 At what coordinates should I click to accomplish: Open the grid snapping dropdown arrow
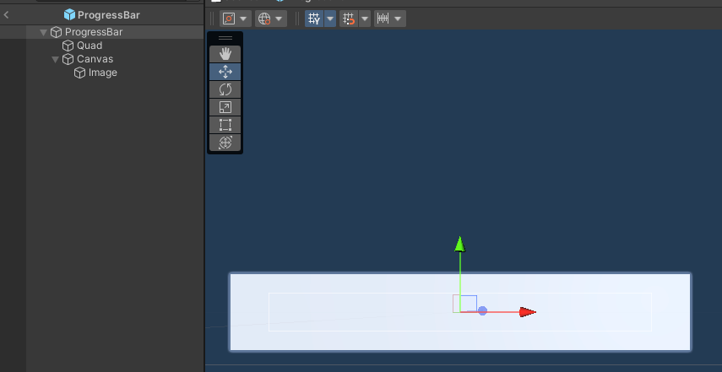click(x=365, y=19)
